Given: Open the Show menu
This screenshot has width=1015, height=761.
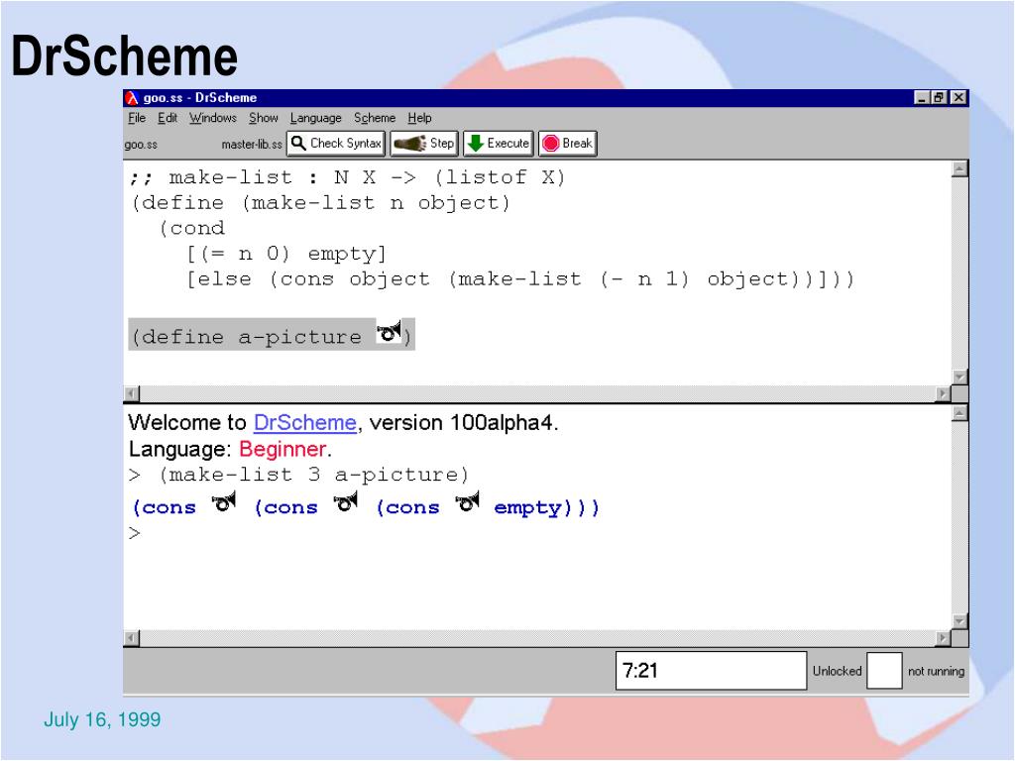Looking at the screenshot, I should pos(264,118).
